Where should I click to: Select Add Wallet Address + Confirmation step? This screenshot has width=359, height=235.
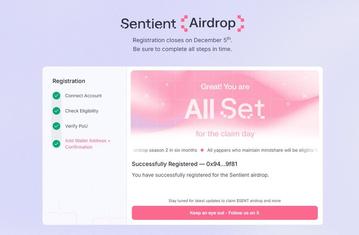tap(88, 144)
